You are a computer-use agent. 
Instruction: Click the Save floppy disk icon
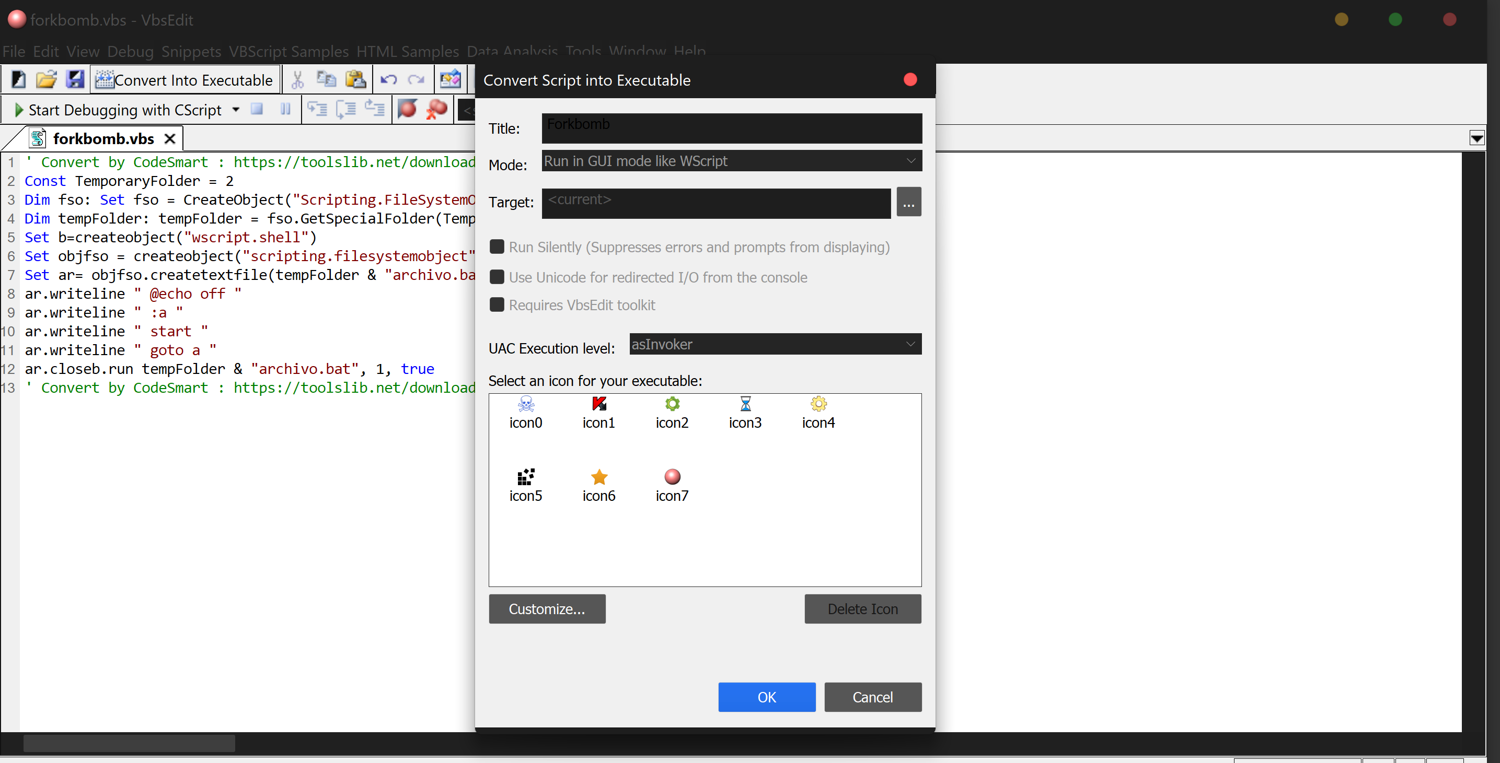tap(75, 79)
